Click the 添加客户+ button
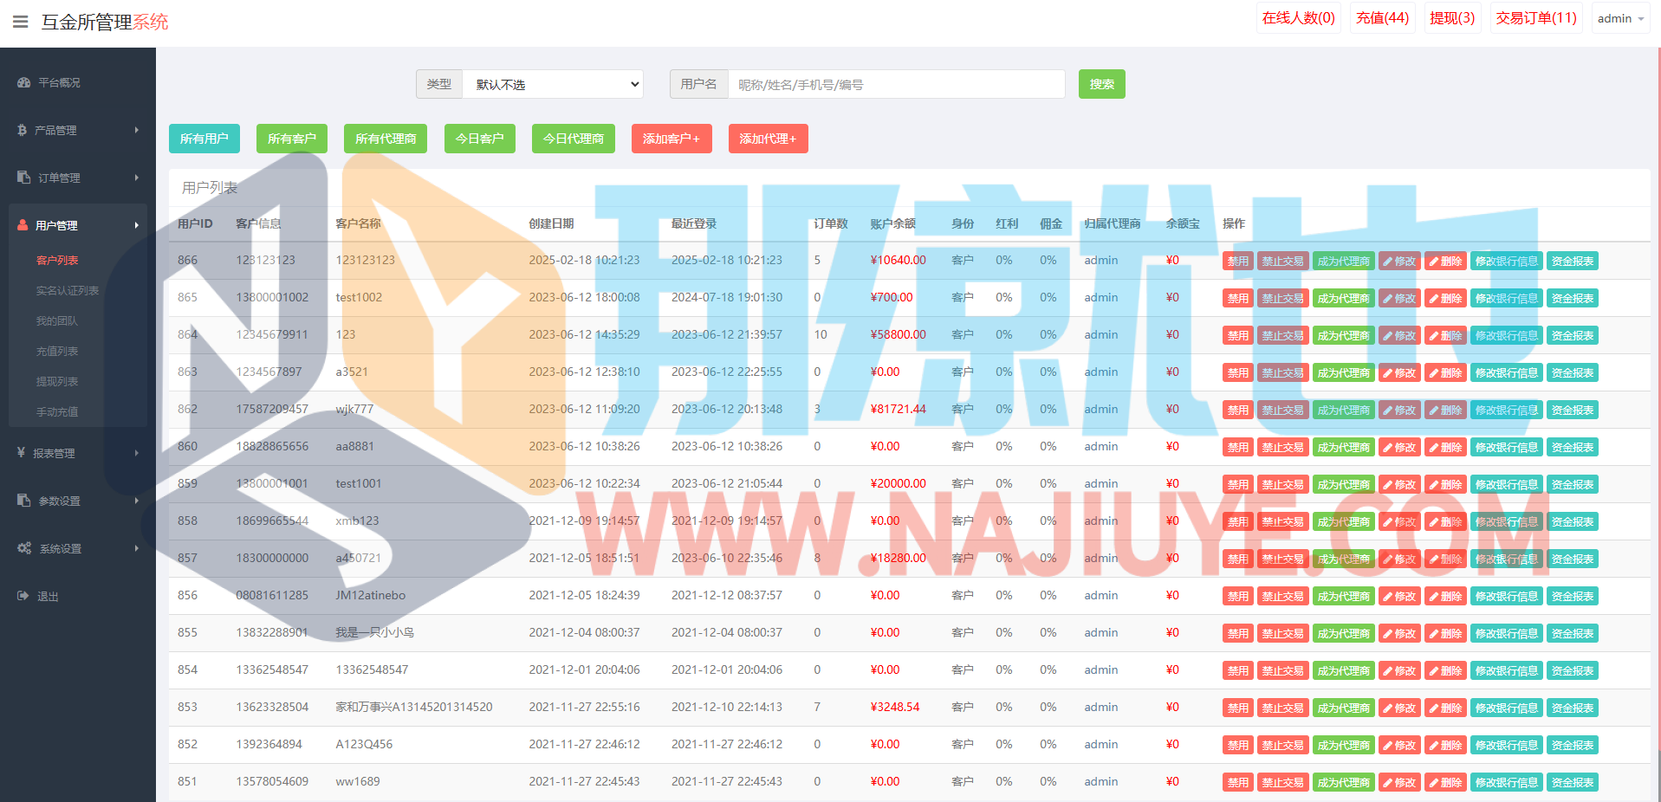1661x802 pixels. click(x=672, y=139)
